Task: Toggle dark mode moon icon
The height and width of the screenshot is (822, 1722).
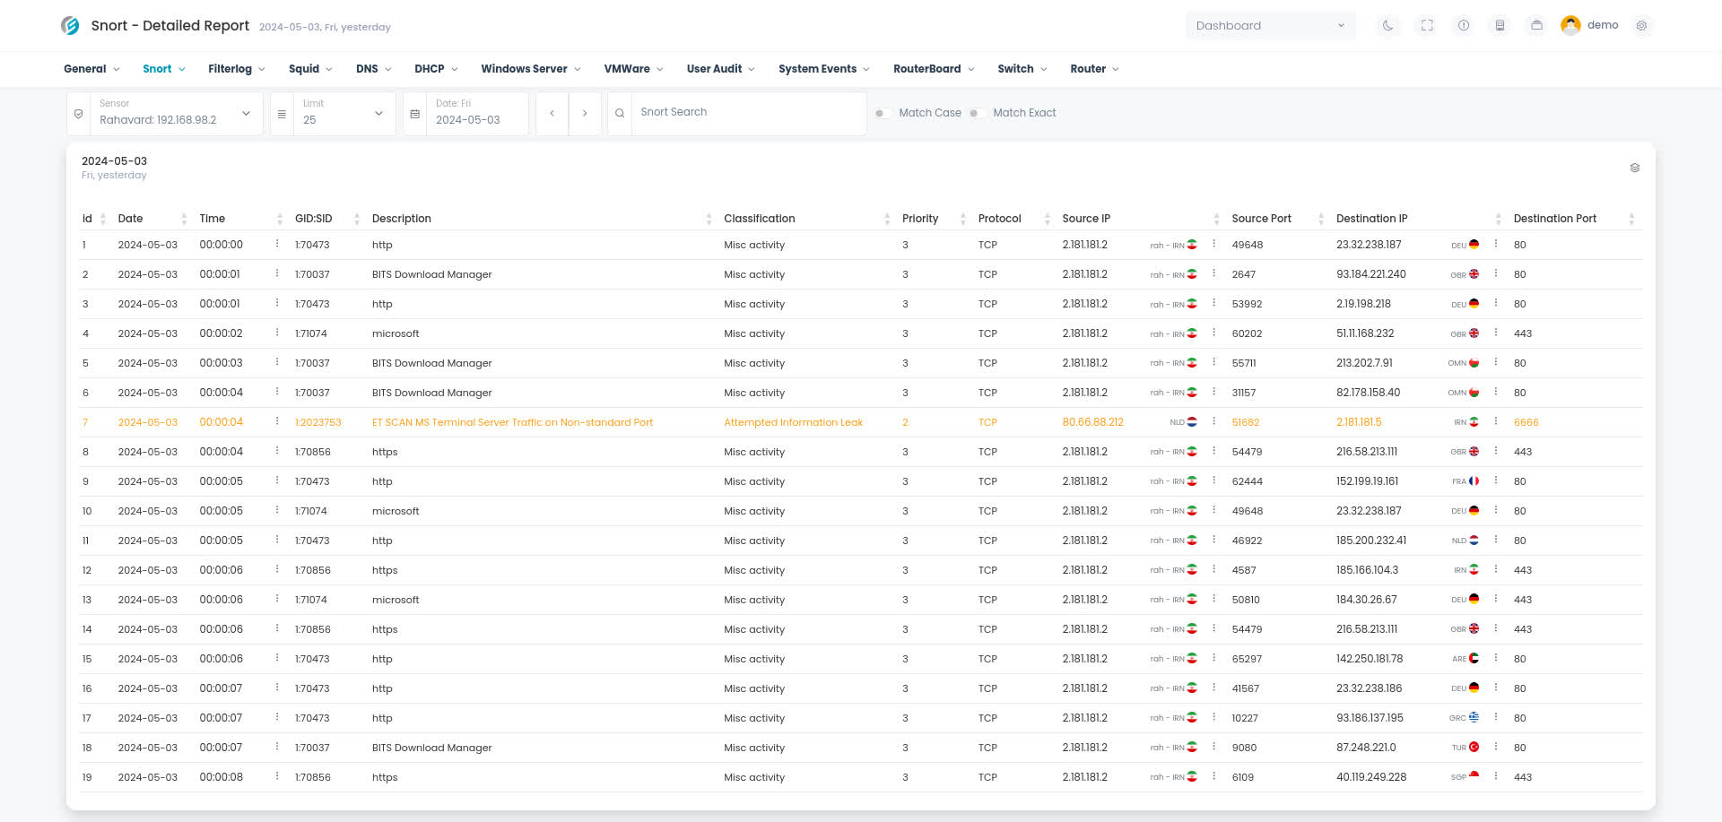Action: pyautogui.click(x=1388, y=26)
